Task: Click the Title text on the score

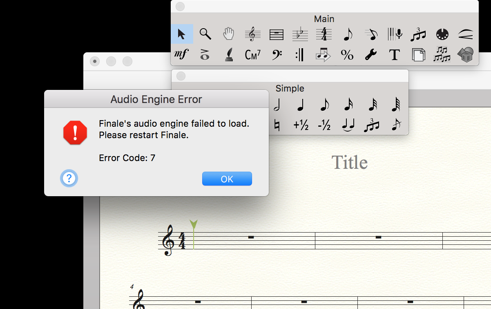Action: click(349, 162)
